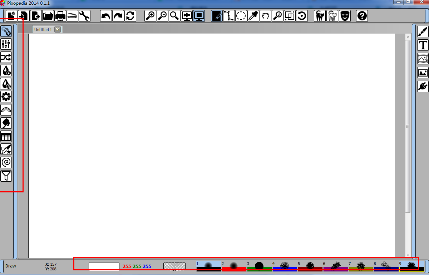
Task: Click the leaf icon in left sidebar
Action: click(x=6, y=123)
